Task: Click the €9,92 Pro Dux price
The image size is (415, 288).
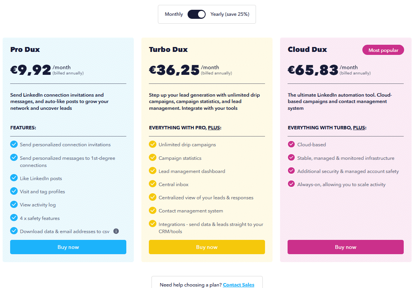Action: (31, 70)
